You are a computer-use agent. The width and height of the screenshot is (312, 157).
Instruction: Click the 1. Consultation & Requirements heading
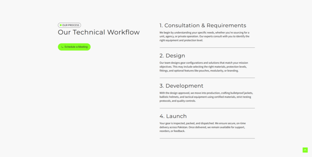point(203,26)
